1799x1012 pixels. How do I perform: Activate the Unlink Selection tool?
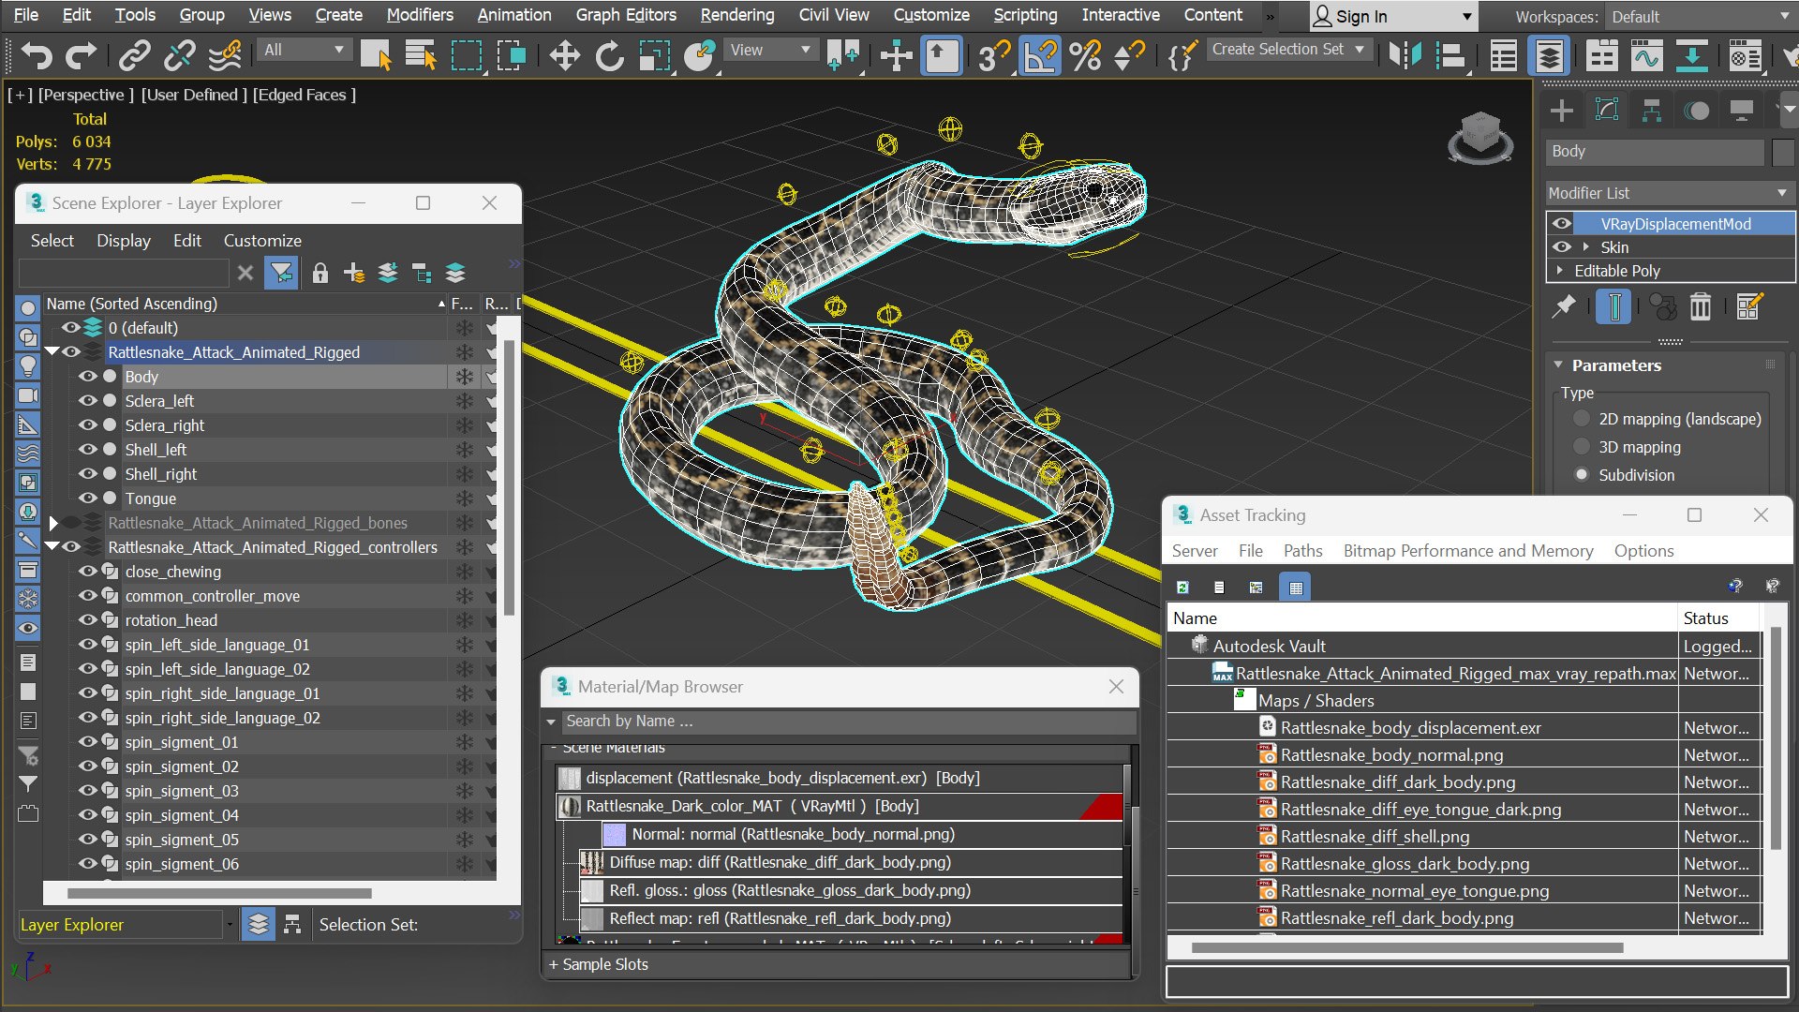[179, 56]
